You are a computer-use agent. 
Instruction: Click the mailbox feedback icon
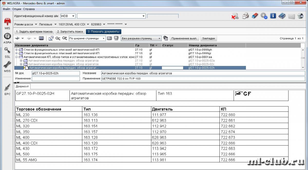click(x=300, y=16)
